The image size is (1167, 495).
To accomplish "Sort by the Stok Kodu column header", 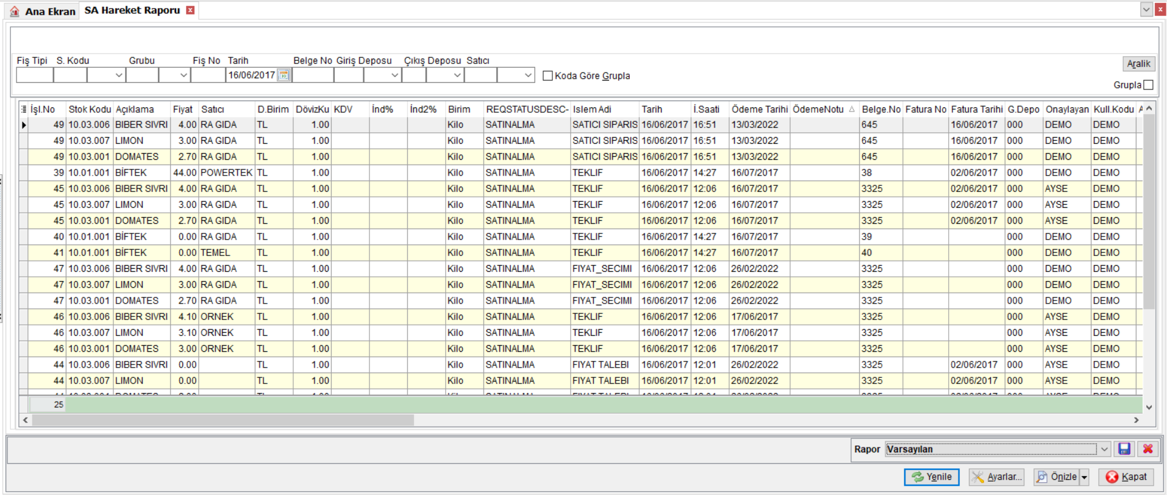I will coord(90,109).
